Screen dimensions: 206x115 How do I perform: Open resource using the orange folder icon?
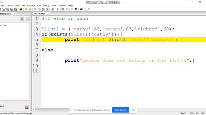(63, 9)
